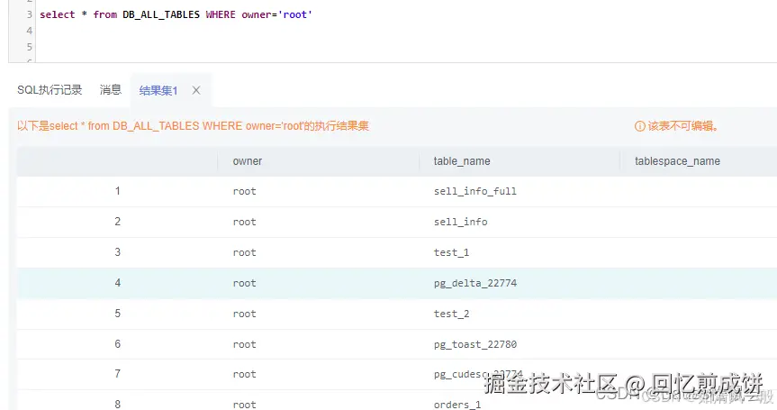Viewport: 777px width, 410px height.
Task: Open the 消息 tab
Action: [x=111, y=90]
